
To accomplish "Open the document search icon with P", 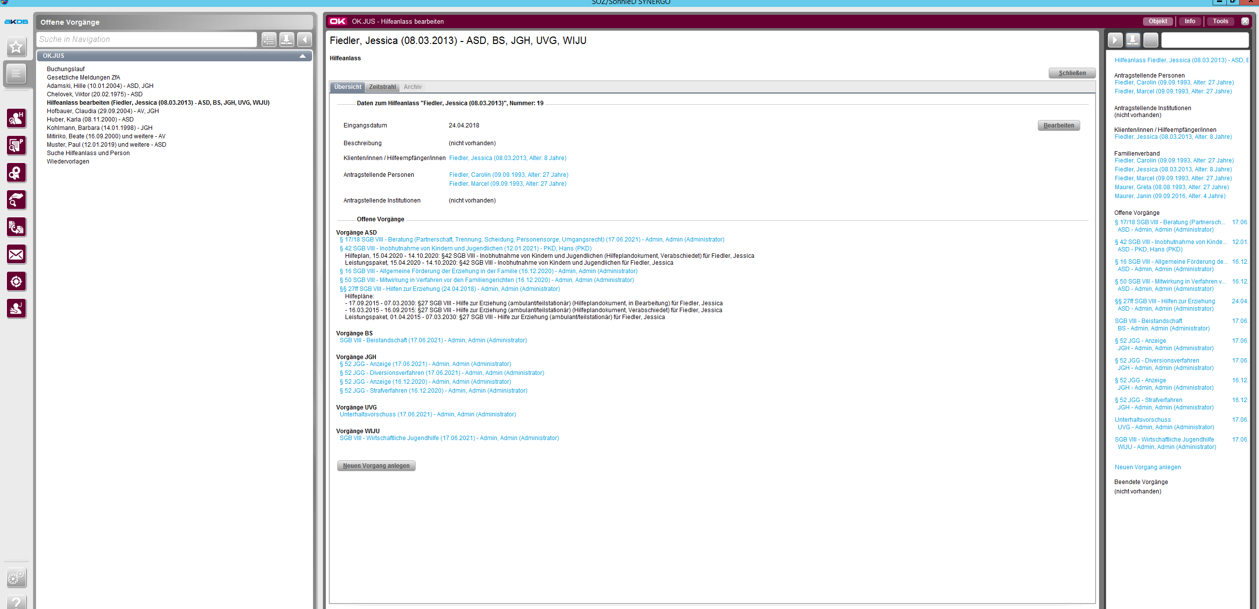I will 16,146.
